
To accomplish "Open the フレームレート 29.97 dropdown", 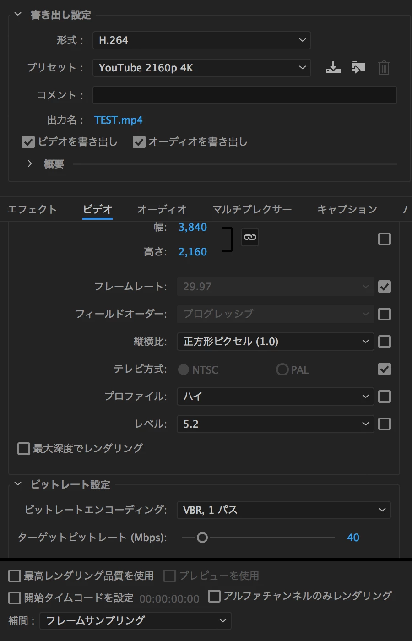I will 276,287.
